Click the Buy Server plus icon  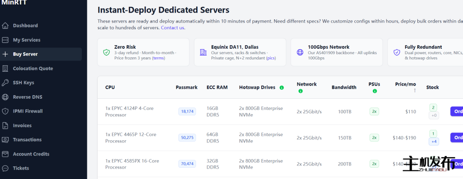(5, 54)
